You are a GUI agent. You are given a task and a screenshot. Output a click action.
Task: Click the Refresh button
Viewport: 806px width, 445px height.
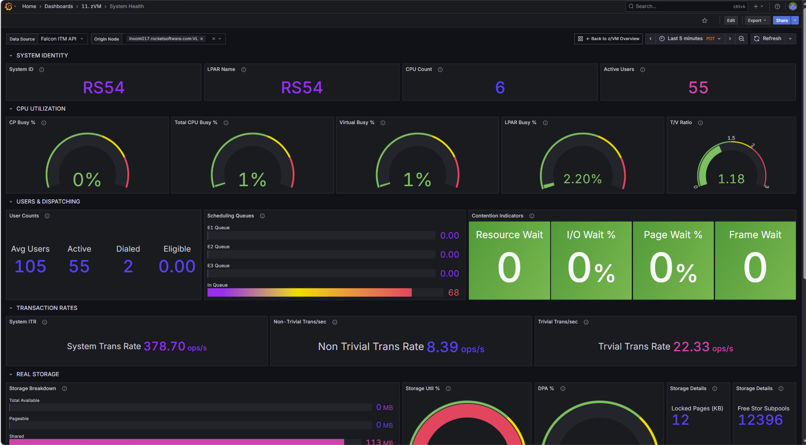[x=768, y=38]
